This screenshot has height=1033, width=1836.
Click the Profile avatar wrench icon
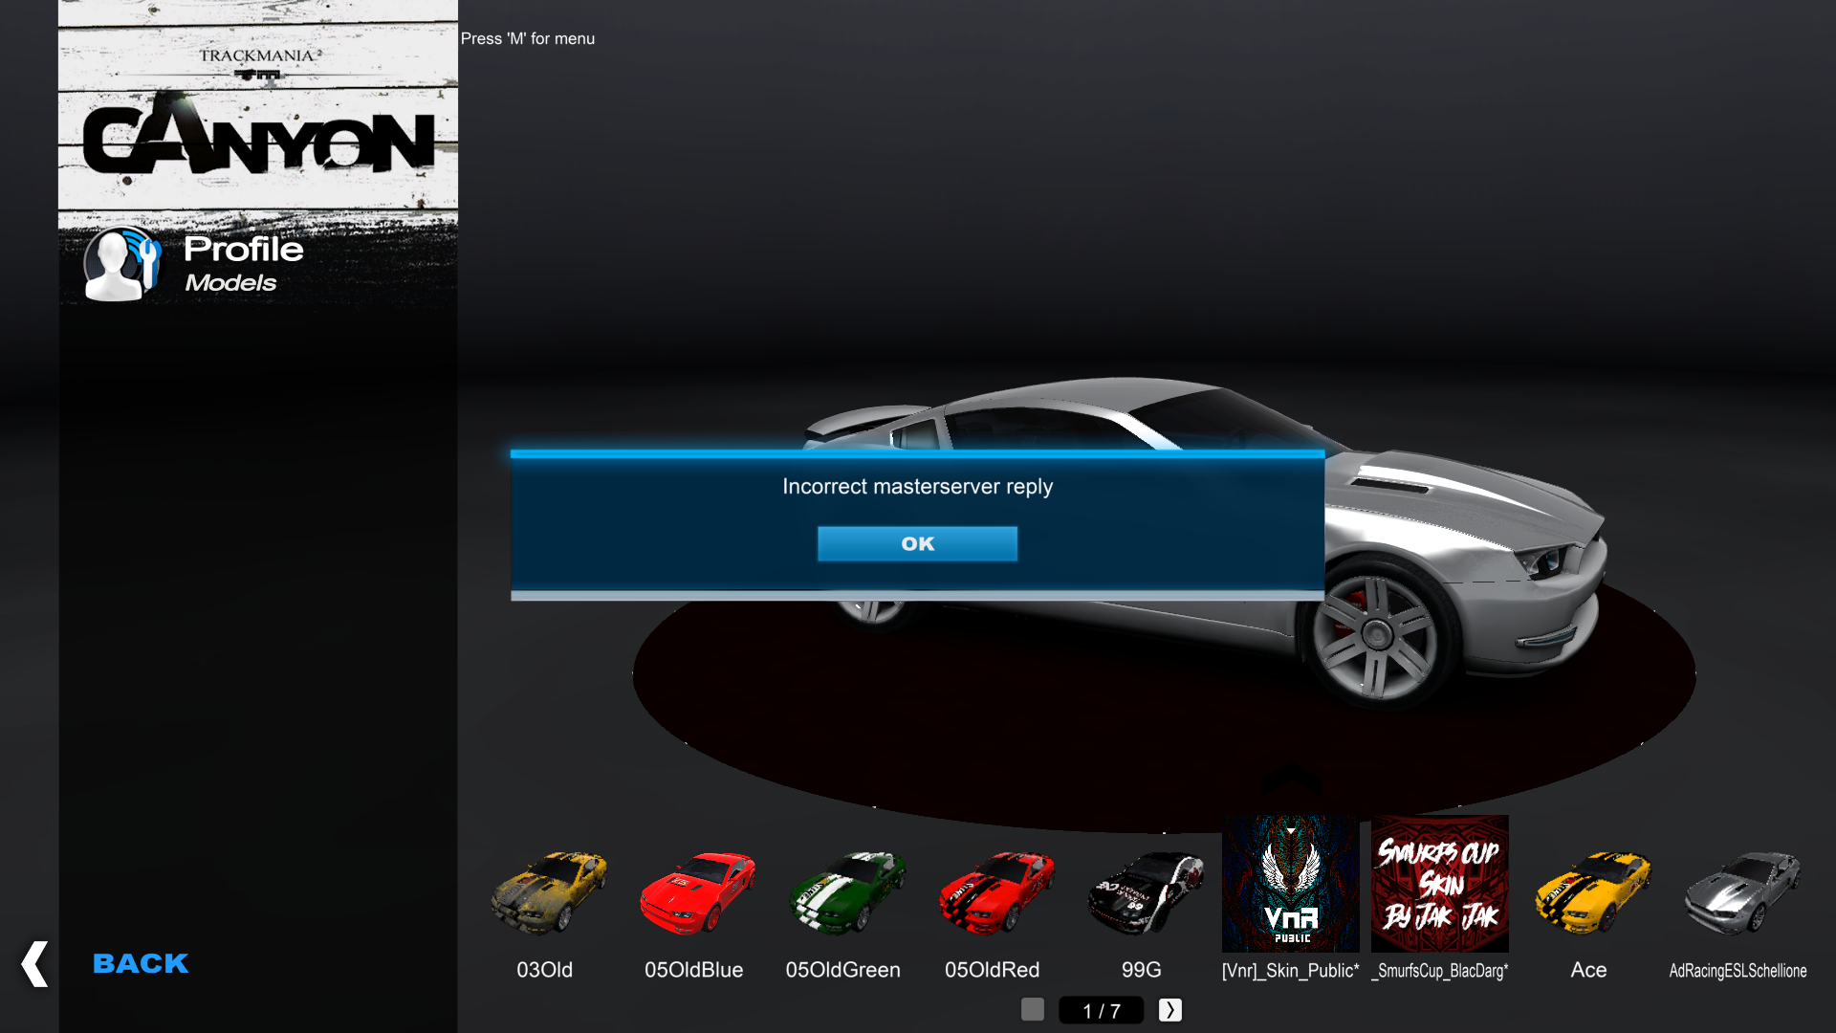point(121,264)
